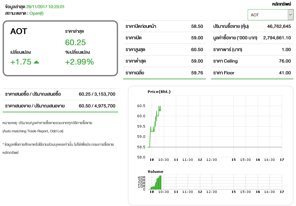Click the 'หลักทรัพย์' label above dropdown

[282, 4]
